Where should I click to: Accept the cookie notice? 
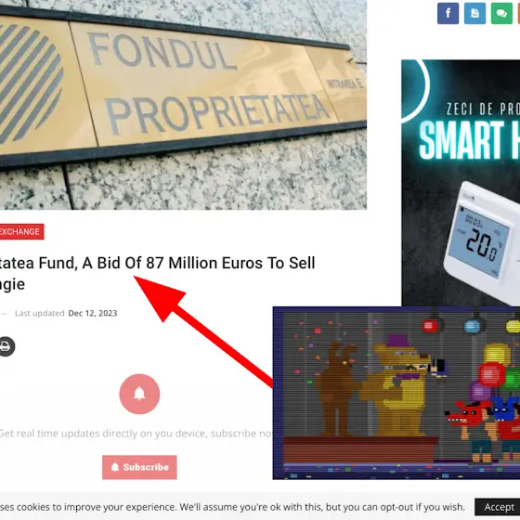[x=498, y=507]
